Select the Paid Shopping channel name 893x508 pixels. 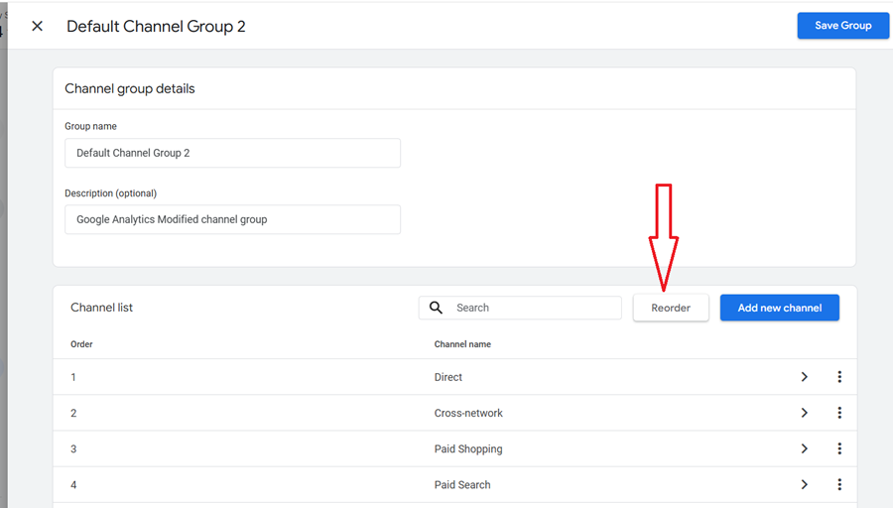click(468, 448)
